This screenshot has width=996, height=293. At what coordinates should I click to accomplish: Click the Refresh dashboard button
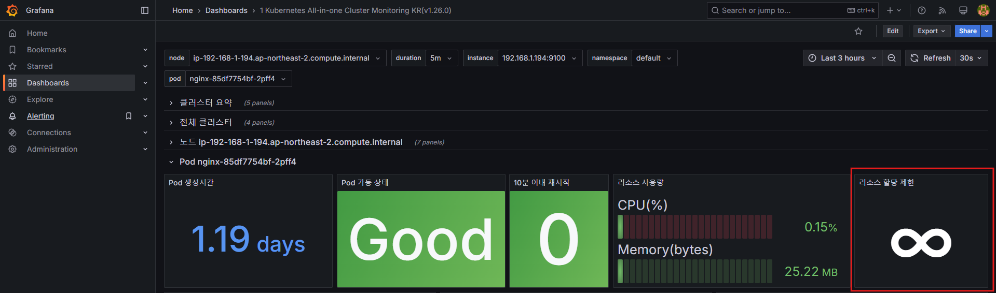point(931,58)
